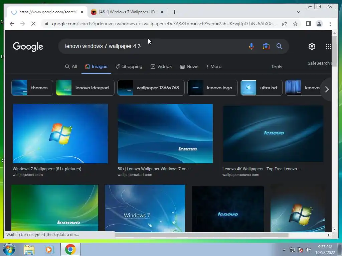Filter by lenovo logo chip

pos(212,88)
